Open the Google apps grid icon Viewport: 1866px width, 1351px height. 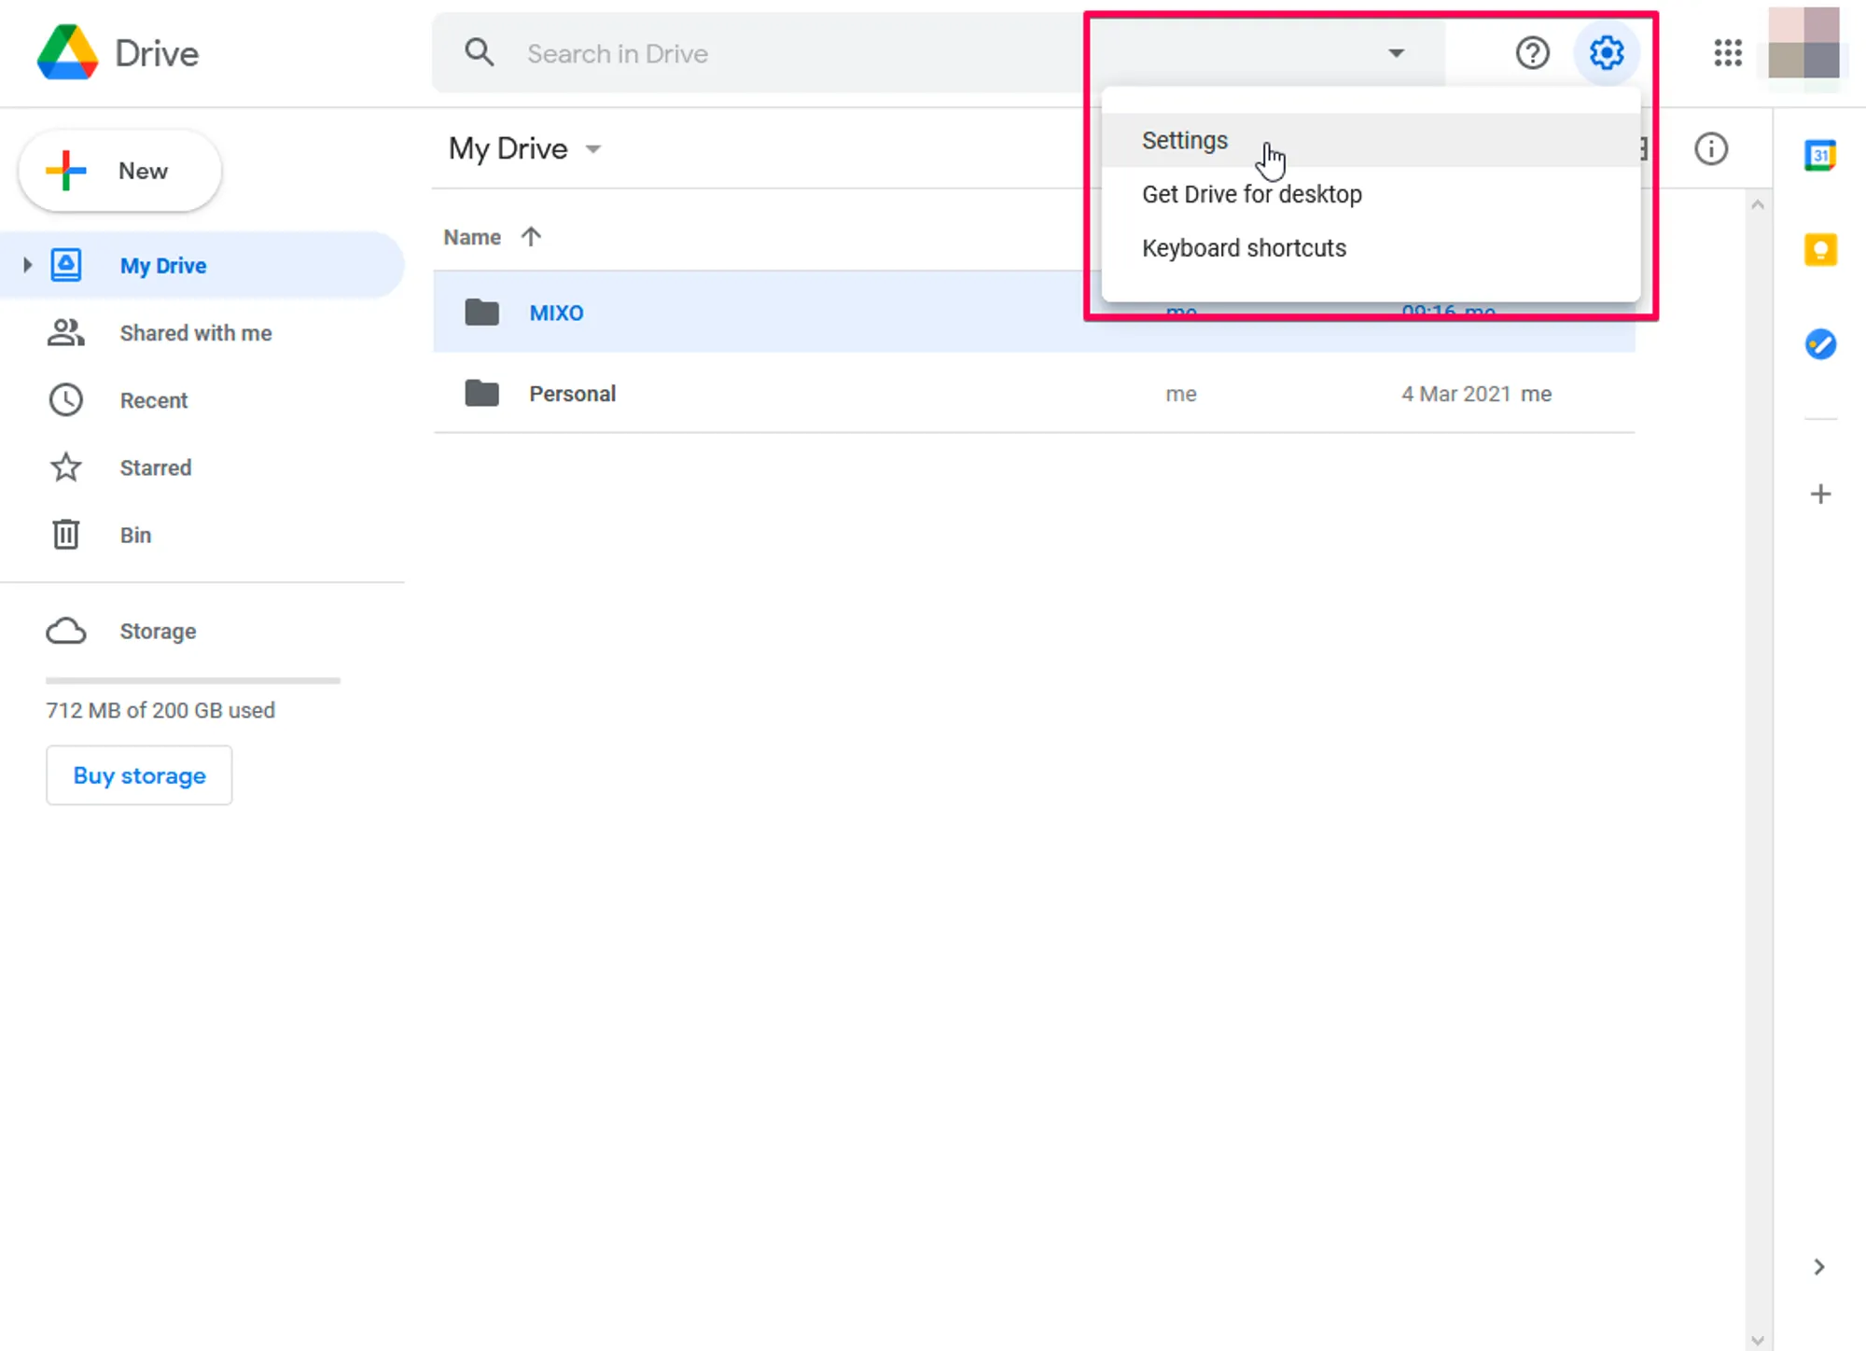click(x=1728, y=53)
